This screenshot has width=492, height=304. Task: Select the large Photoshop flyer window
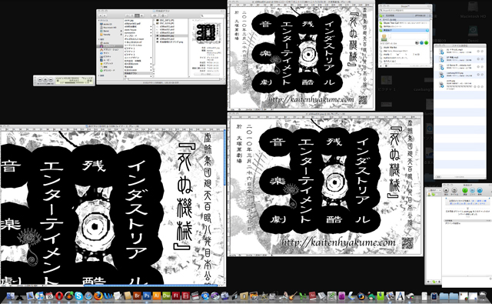point(113,205)
